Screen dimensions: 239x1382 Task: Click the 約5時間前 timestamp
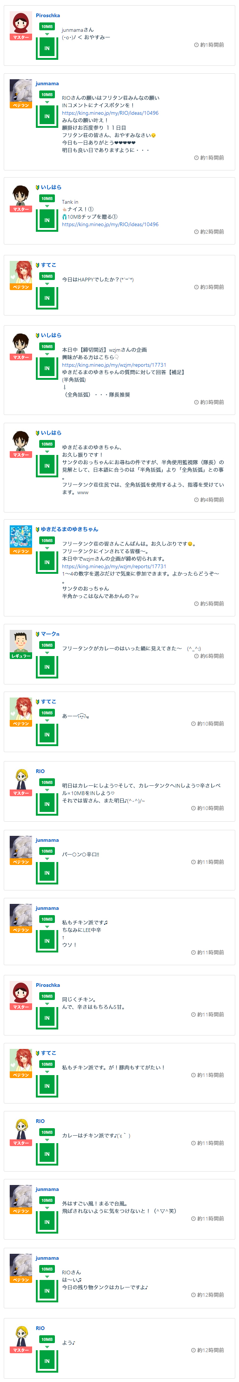coord(211,604)
